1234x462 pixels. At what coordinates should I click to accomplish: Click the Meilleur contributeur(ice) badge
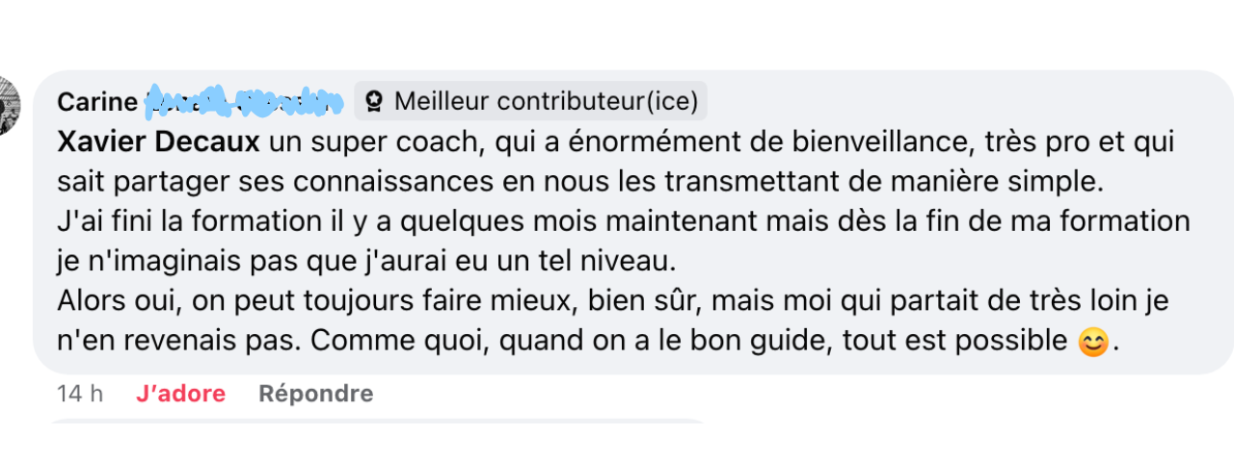click(531, 100)
